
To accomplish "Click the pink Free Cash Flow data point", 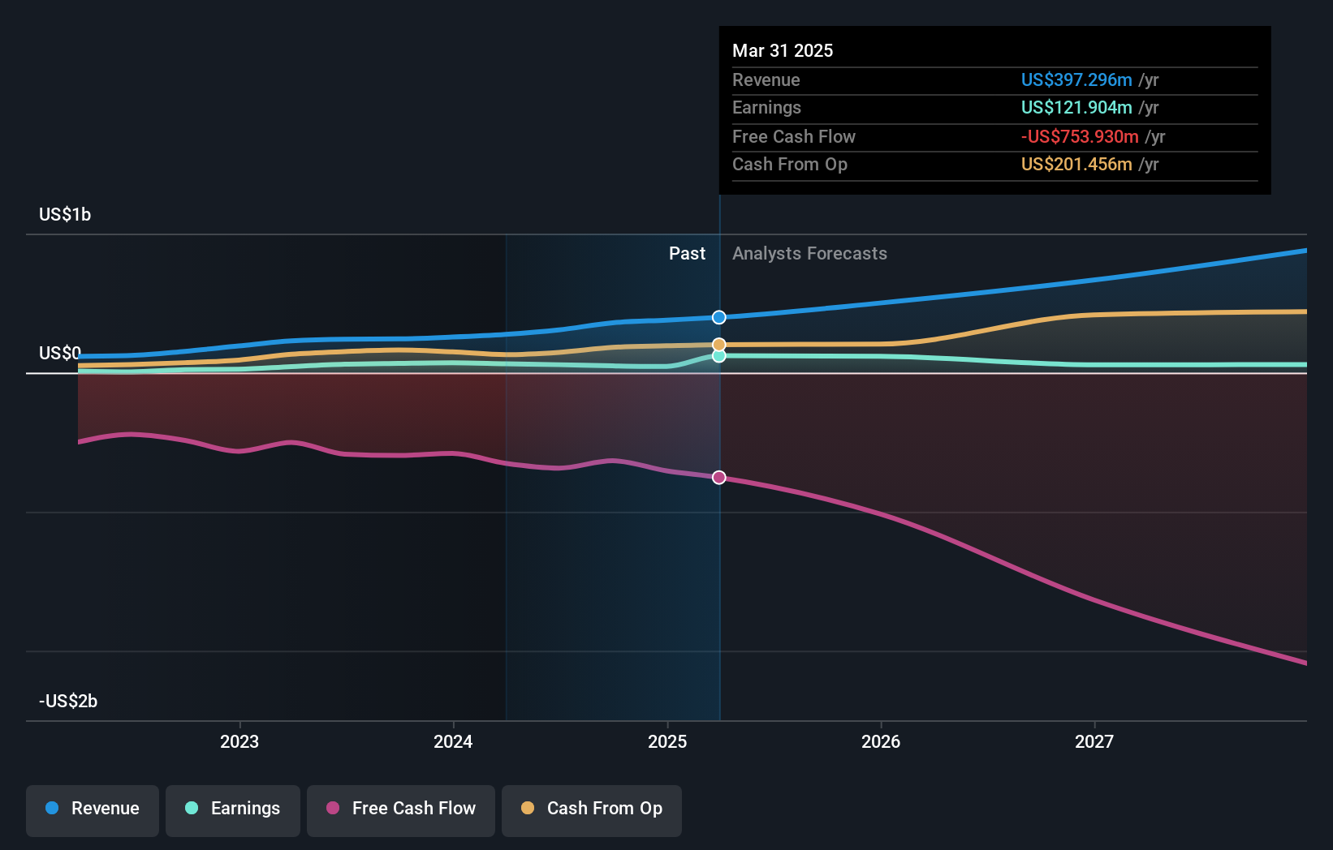I will 719,478.
